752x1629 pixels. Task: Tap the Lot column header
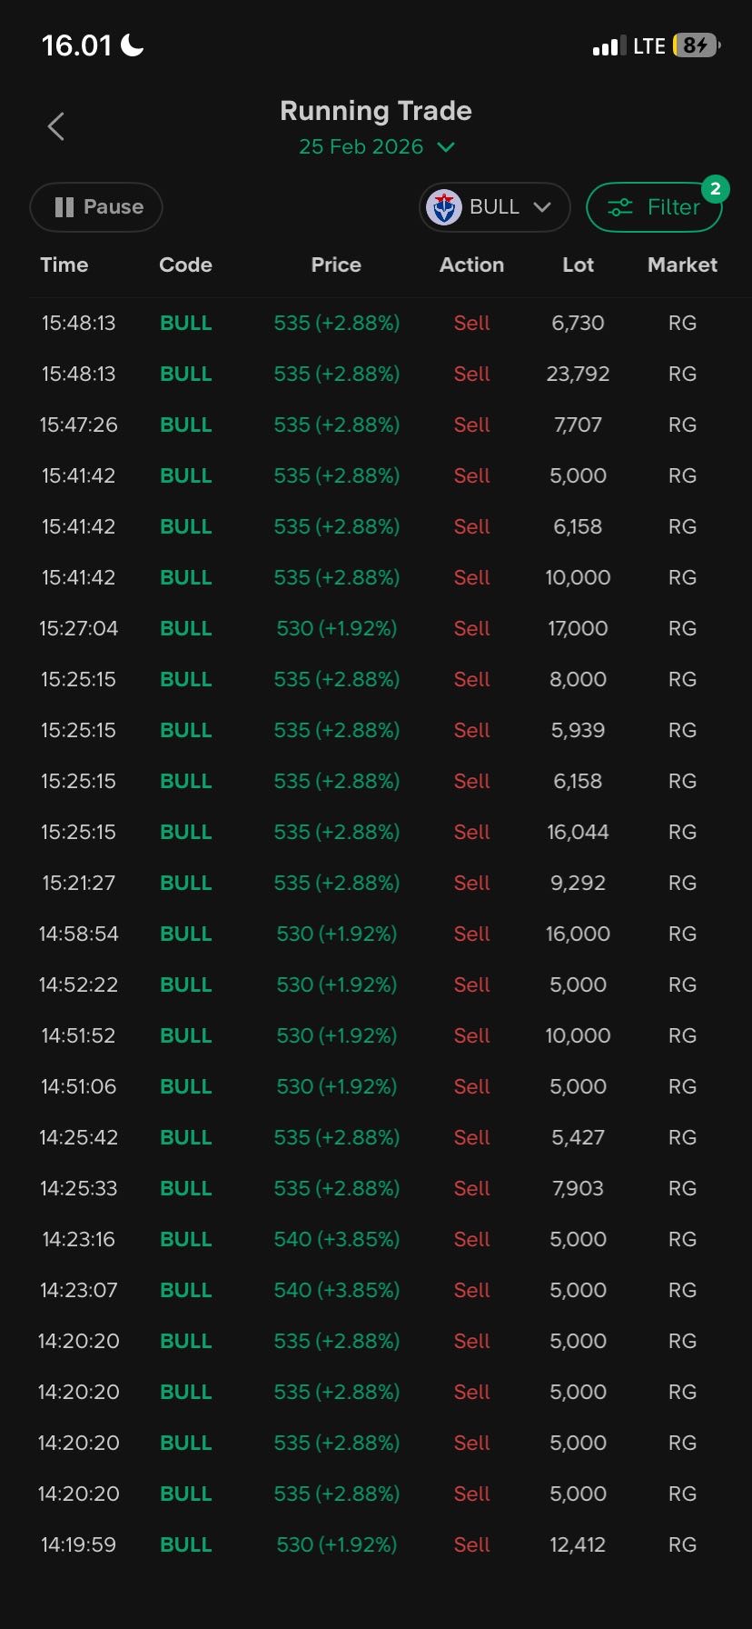pyautogui.click(x=578, y=265)
